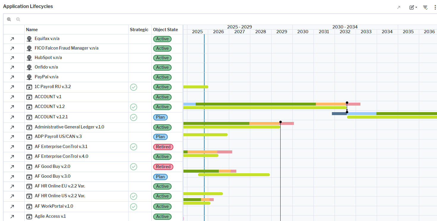The image size is (437, 221).
Task: Click the green lifecycle bar of AF Good Buy v.3.0
Action: pos(234,174)
